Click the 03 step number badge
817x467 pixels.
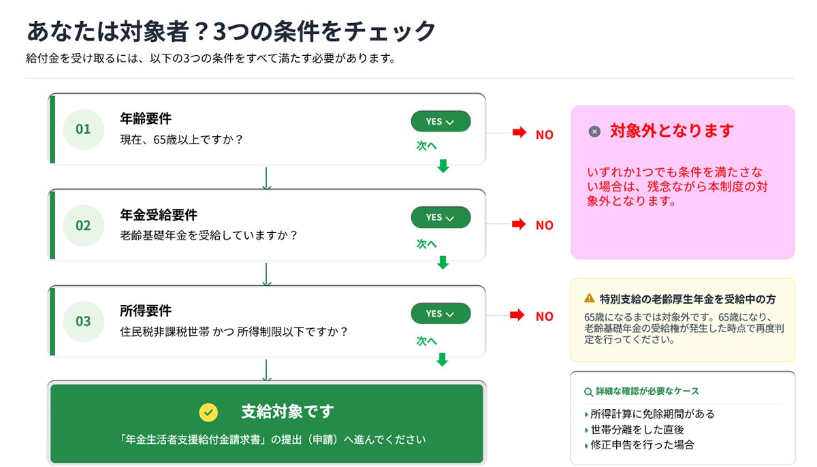point(83,321)
